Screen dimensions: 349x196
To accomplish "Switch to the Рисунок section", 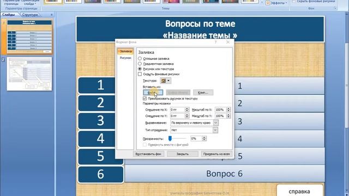I will point(125,58).
